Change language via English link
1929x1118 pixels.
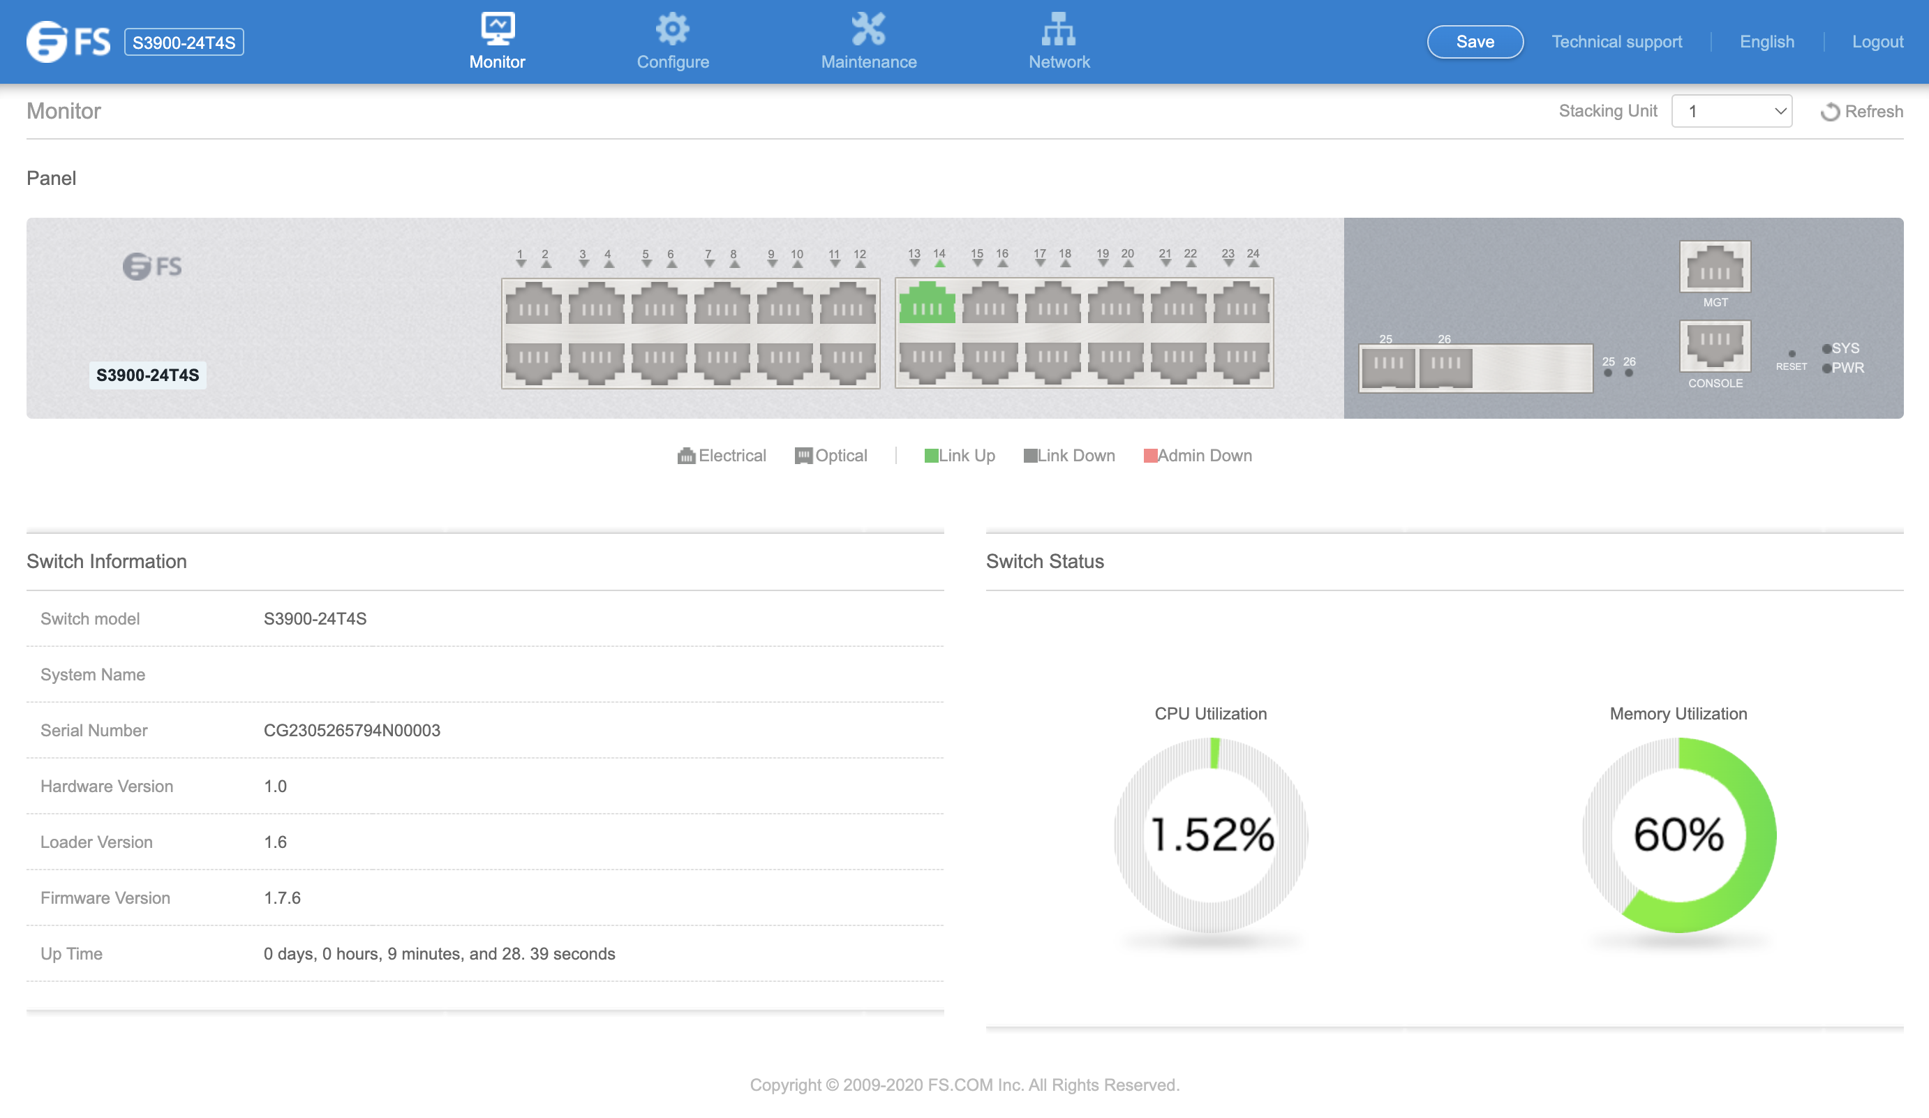coord(1766,41)
